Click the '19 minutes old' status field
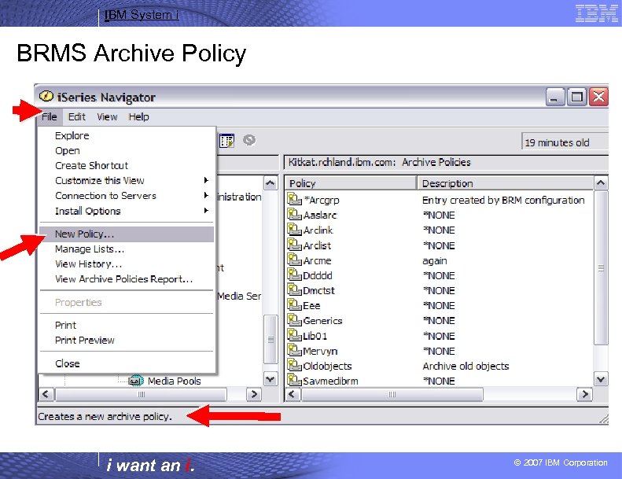Image resolution: width=622 pixels, height=479 pixels. tap(565, 142)
